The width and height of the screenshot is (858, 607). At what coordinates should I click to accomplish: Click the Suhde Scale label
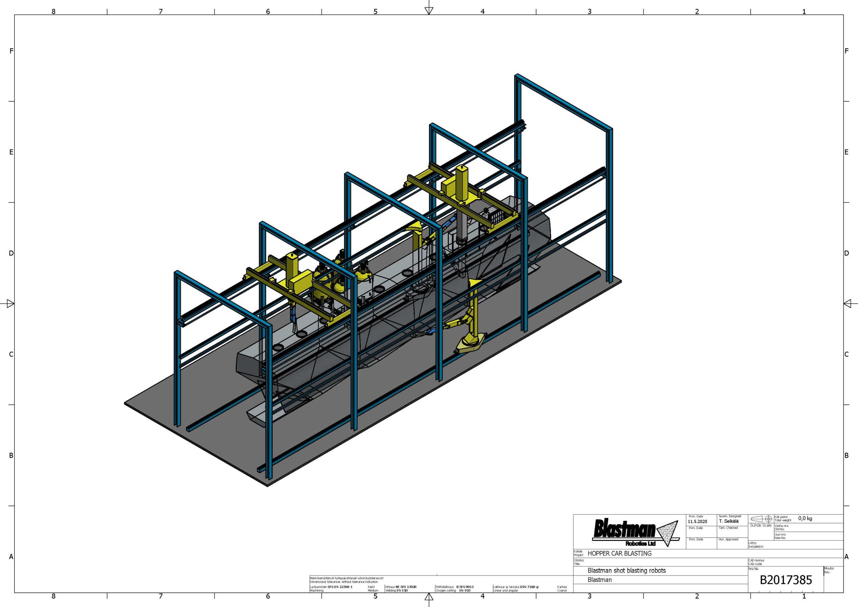760,526
